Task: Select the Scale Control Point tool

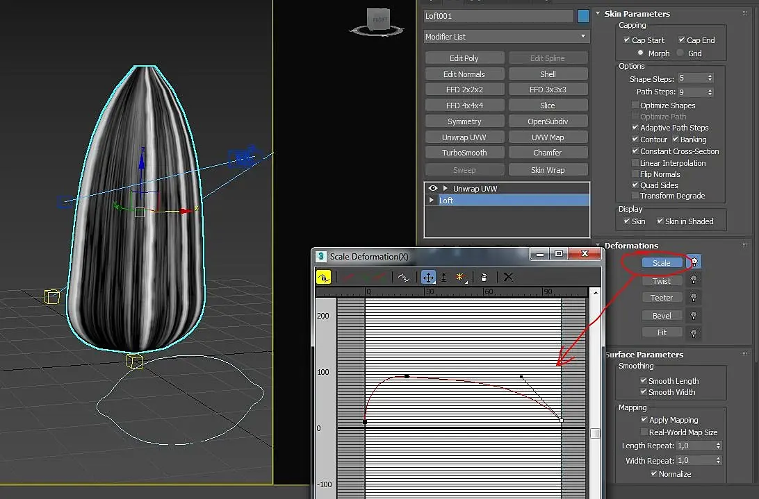Action: click(x=443, y=277)
